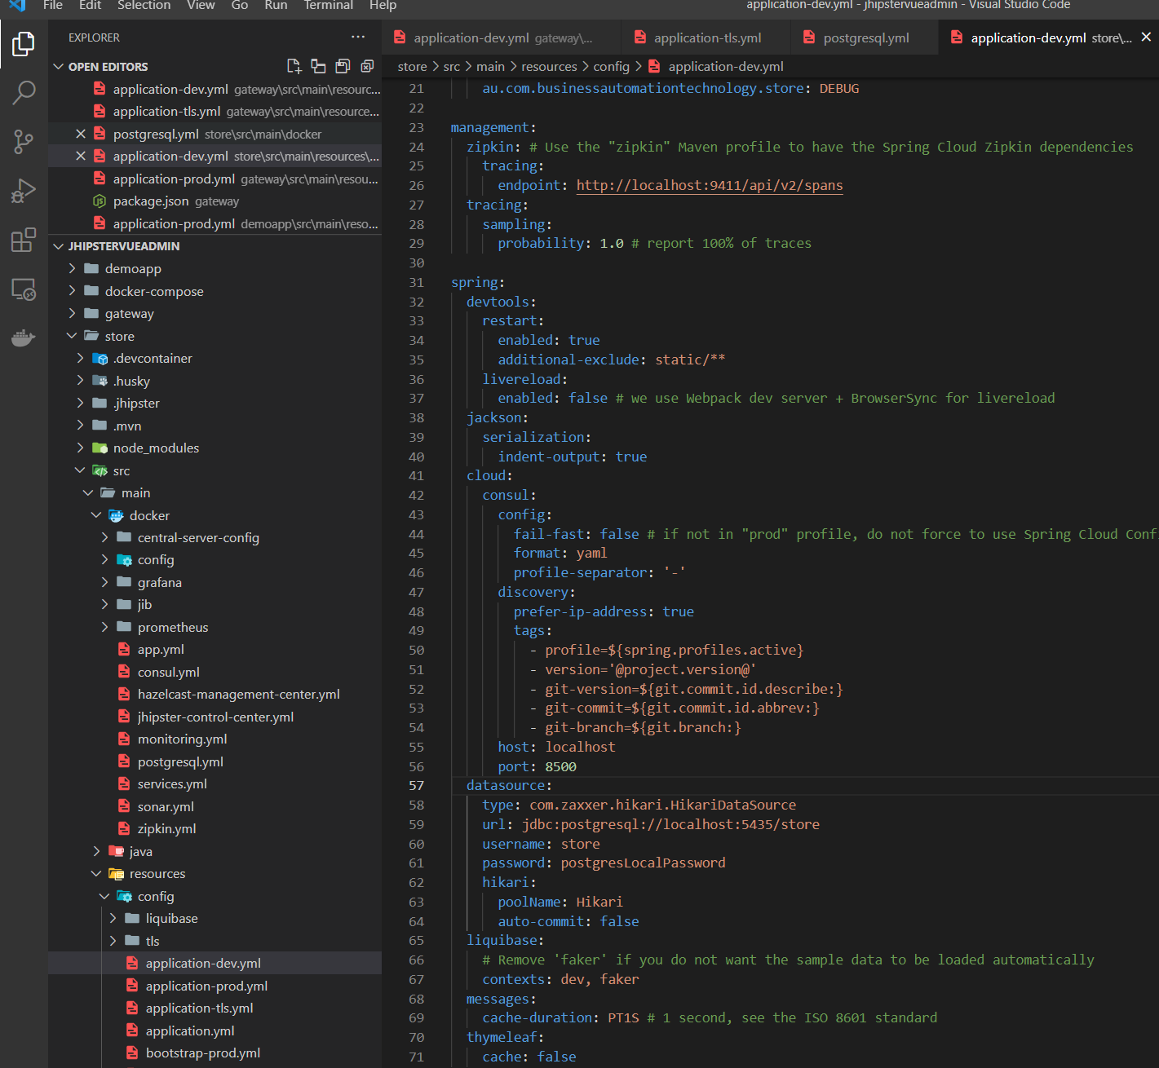Expand the demoapp folder
The width and height of the screenshot is (1159, 1068).
73,268
